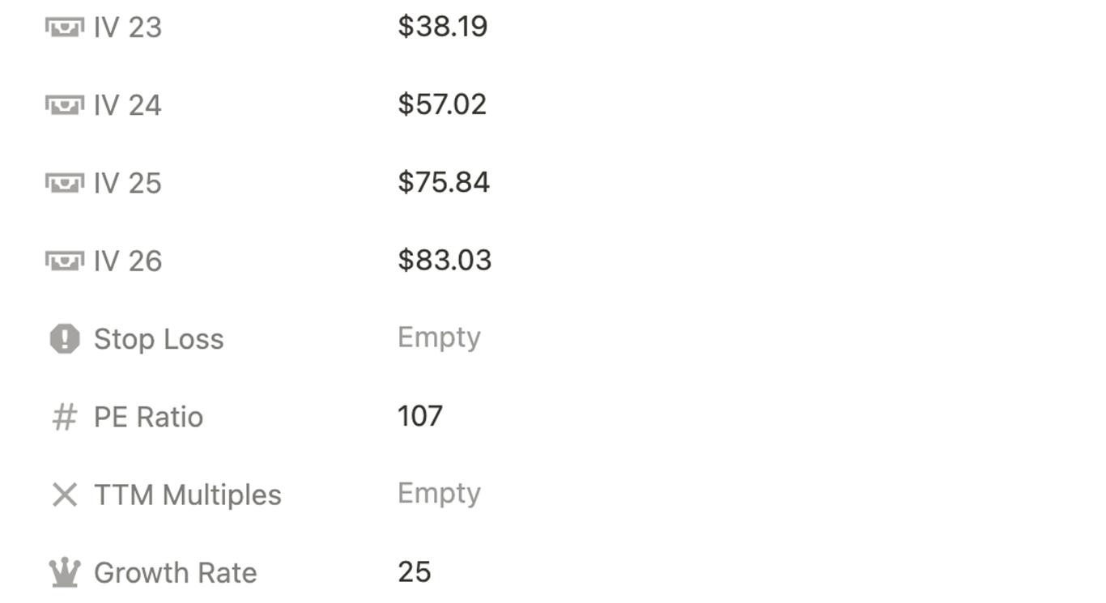Click the Stop Loss warning icon
Viewport: 1106px width, 603px height.
click(65, 339)
